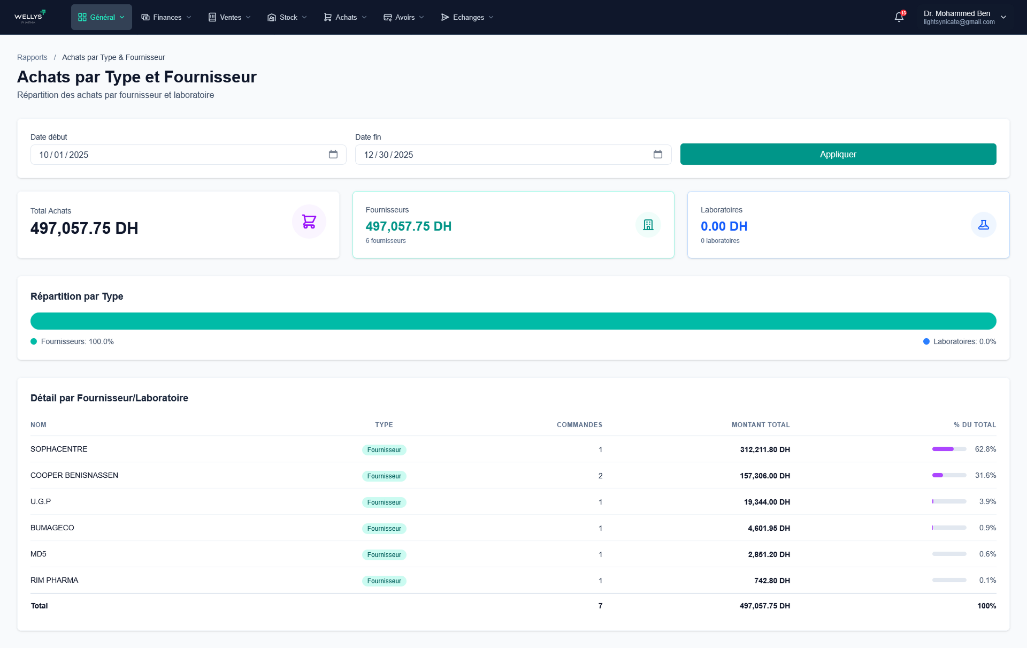Viewport: 1027px width, 648px height.
Task: Open the Avoirs menu
Action: pyautogui.click(x=404, y=17)
